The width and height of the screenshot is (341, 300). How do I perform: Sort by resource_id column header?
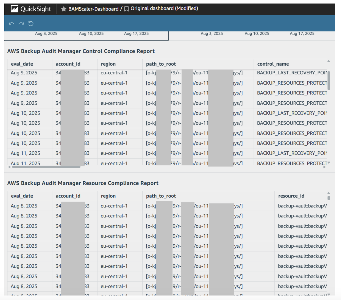pyautogui.click(x=291, y=196)
